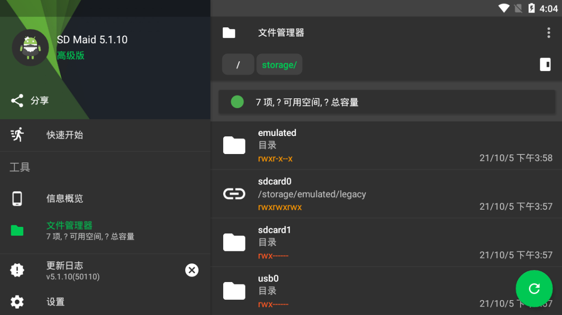Expand the storage/ breadcrumb segment
This screenshot has width=562, height=315.
279,64
